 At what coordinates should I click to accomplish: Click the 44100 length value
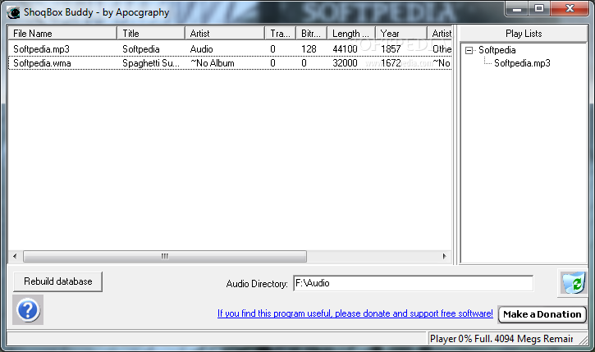click(x=345, y=49)
